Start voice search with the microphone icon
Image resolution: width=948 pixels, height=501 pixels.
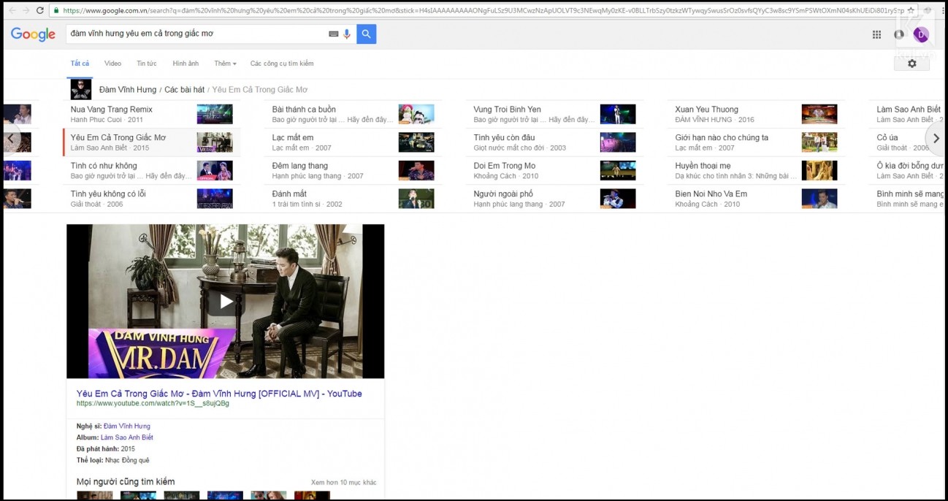(x=347, y=34)
